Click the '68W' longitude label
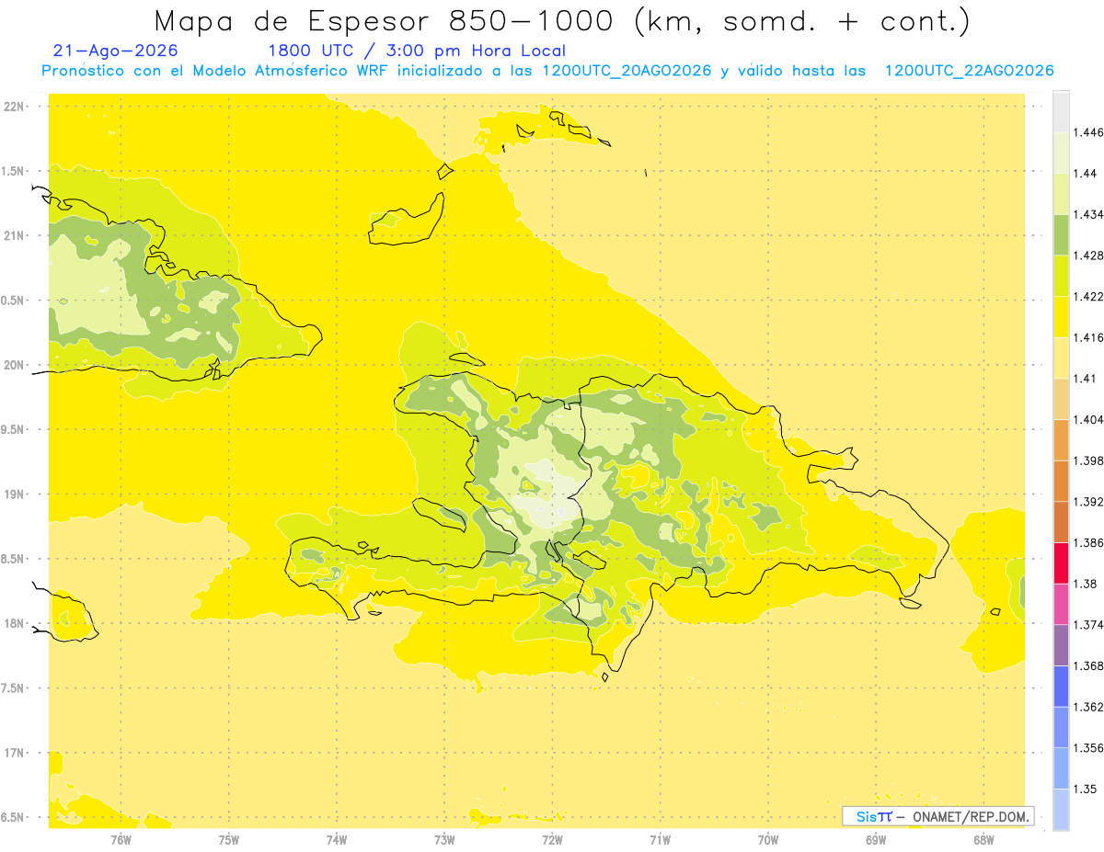 (x=983, y=840)
